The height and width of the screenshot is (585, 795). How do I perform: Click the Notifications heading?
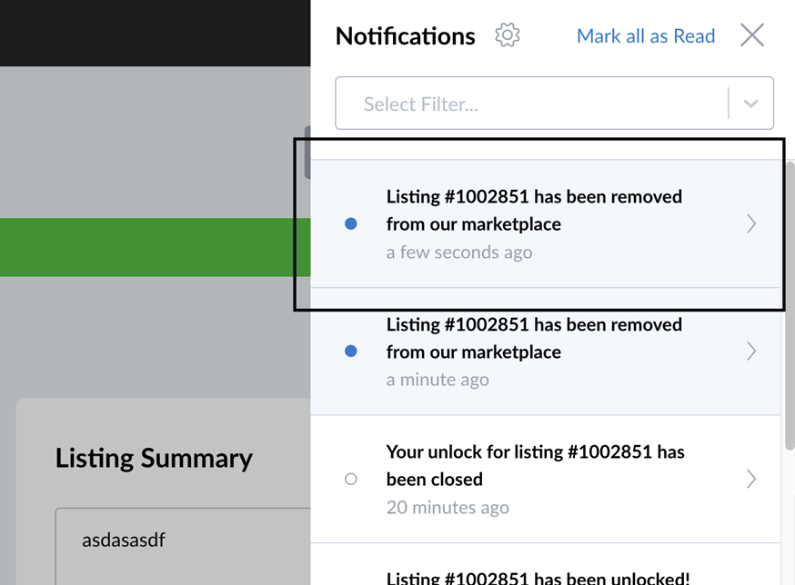(405, 36)
